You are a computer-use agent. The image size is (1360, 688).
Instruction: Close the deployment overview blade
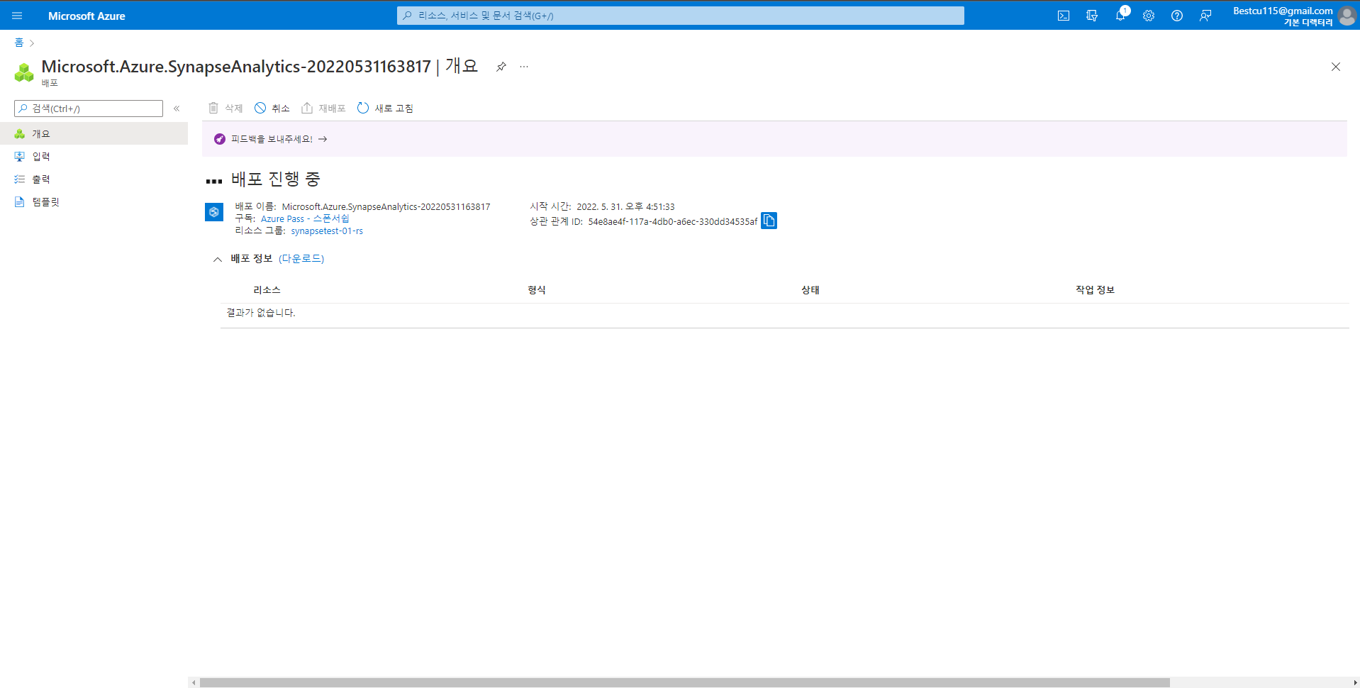tap(1336, 67)
